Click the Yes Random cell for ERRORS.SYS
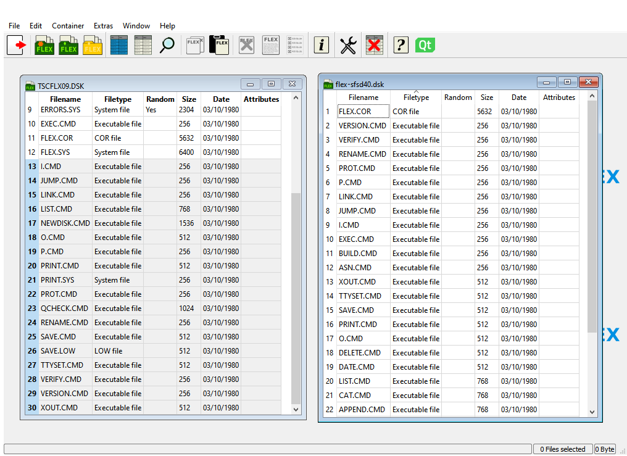627x456 pixels. click(160, 109)
